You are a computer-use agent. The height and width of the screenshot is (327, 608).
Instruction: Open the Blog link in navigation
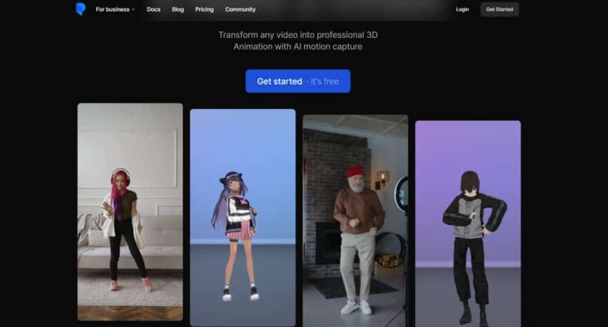pos(178,10)
